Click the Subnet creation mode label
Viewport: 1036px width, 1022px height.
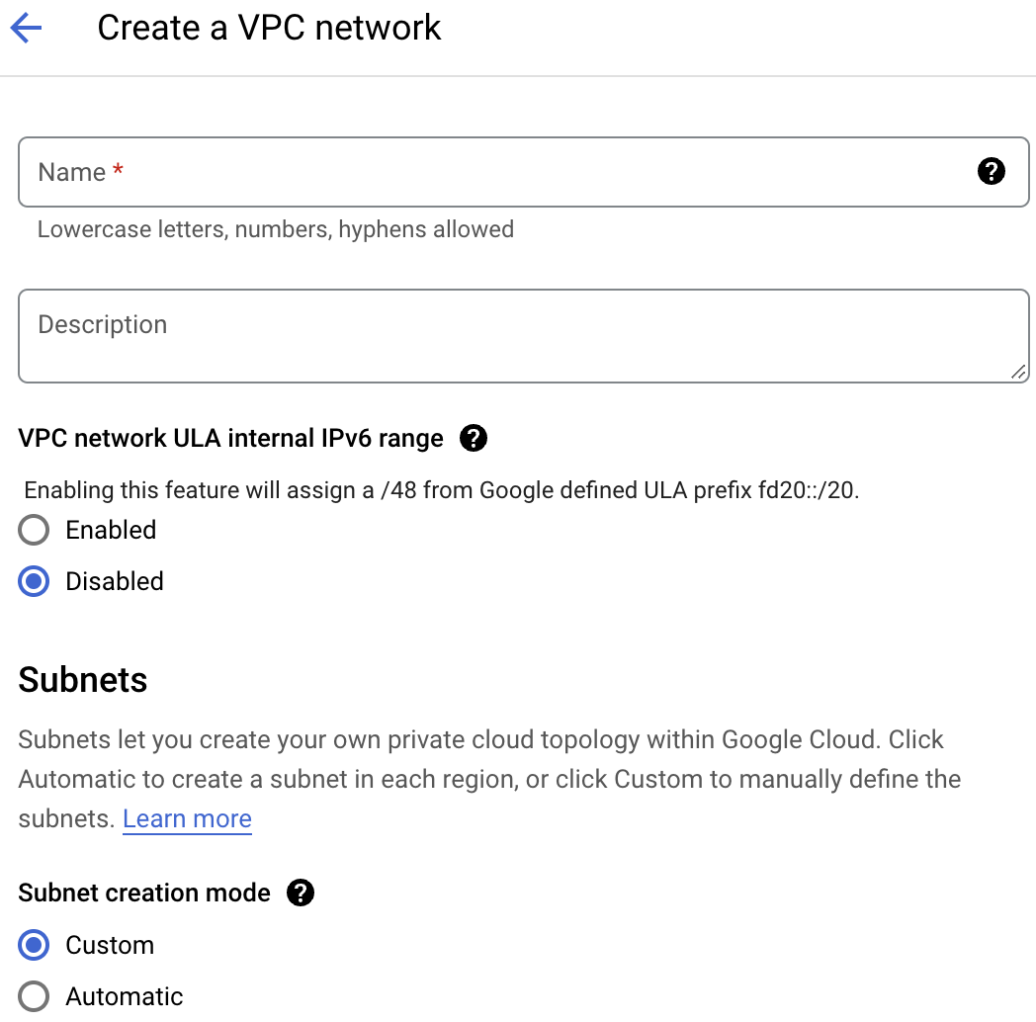point(144,893)
